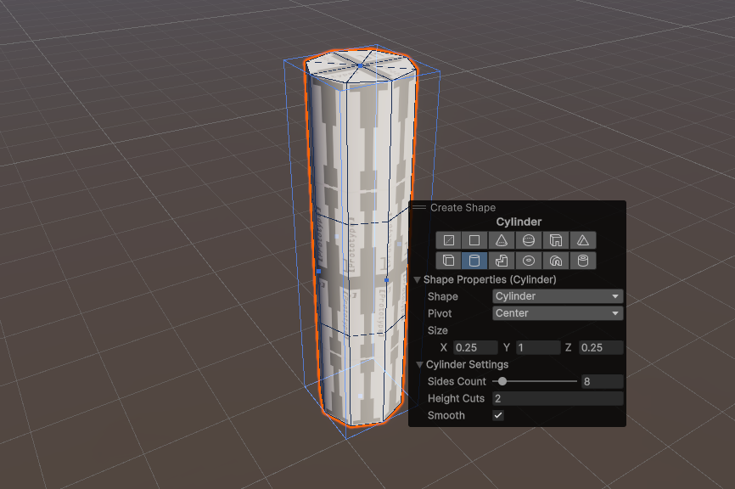This screenshot has height=489, width=735.
Task: Click the Height Cuts label
Action: tap(456, 398)
